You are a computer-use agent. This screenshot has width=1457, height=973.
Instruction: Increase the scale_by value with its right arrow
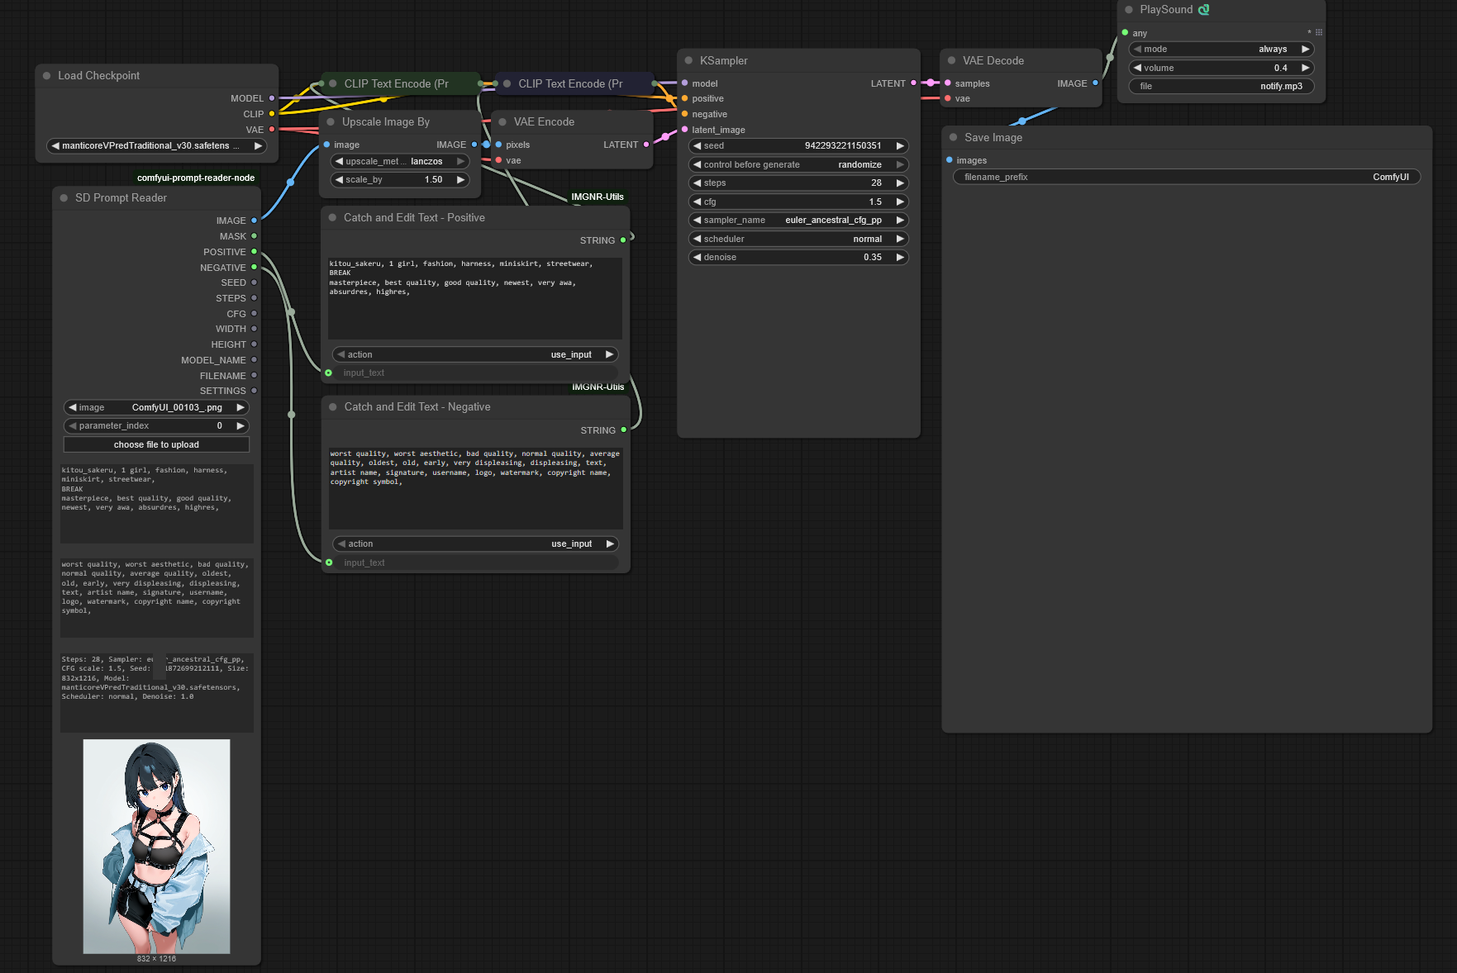click(460, 179)
